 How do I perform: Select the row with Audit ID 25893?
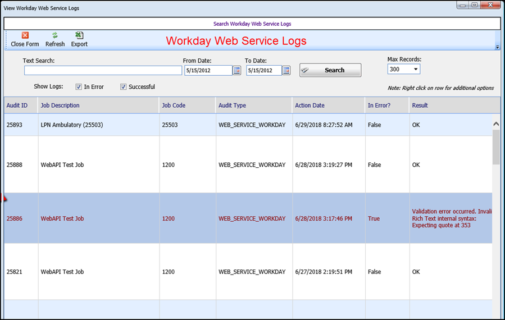(248, 125)
